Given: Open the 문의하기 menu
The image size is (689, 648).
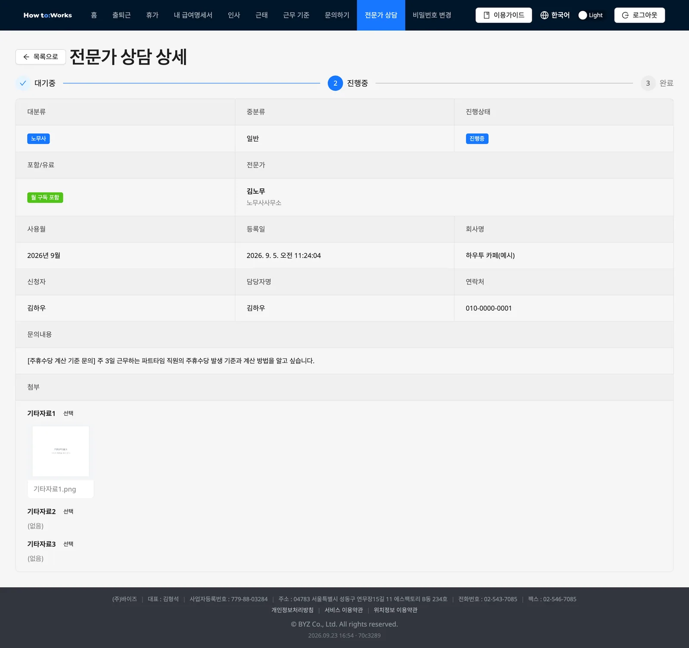Looking at the screenshot, I should 337,15.
